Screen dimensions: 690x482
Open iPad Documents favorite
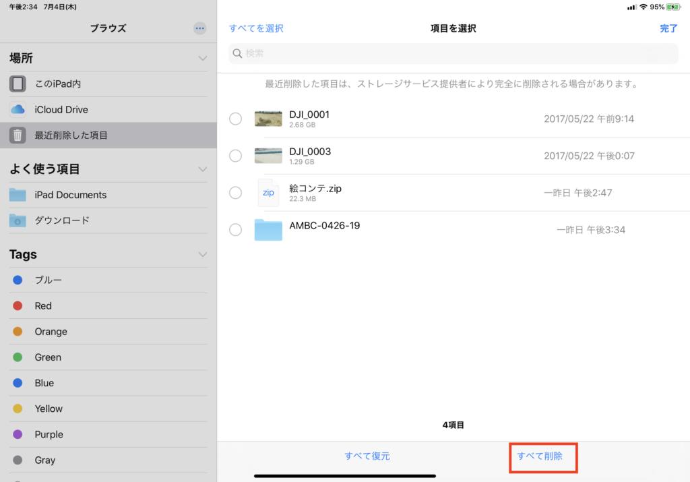click(108, 195)
